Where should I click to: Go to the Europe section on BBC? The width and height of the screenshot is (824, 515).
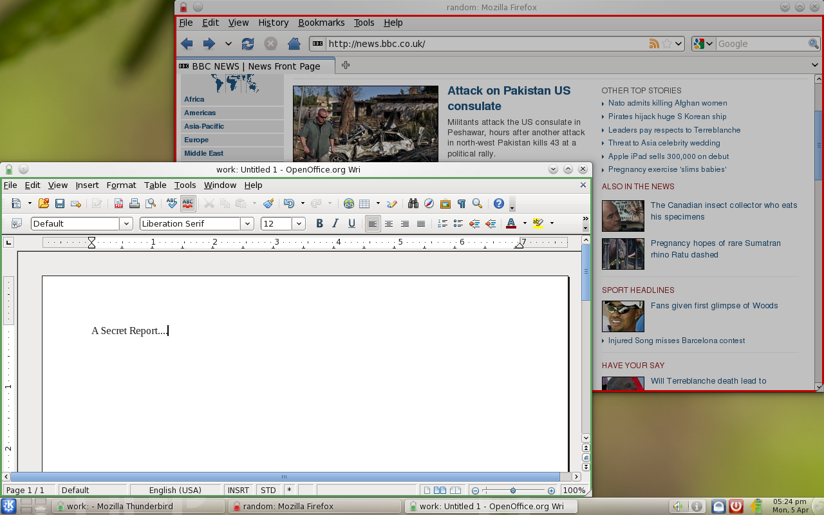tap(196, 140)
